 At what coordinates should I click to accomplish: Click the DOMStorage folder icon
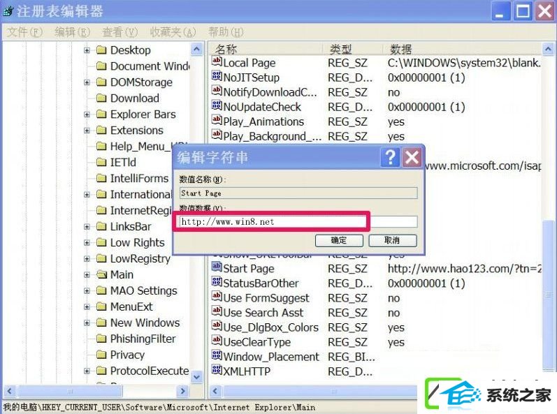(x=101, y=82)
